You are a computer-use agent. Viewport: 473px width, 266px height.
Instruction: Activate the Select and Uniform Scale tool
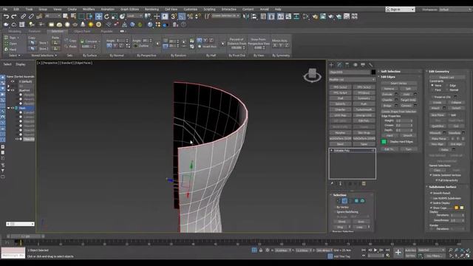coord(115,16)
